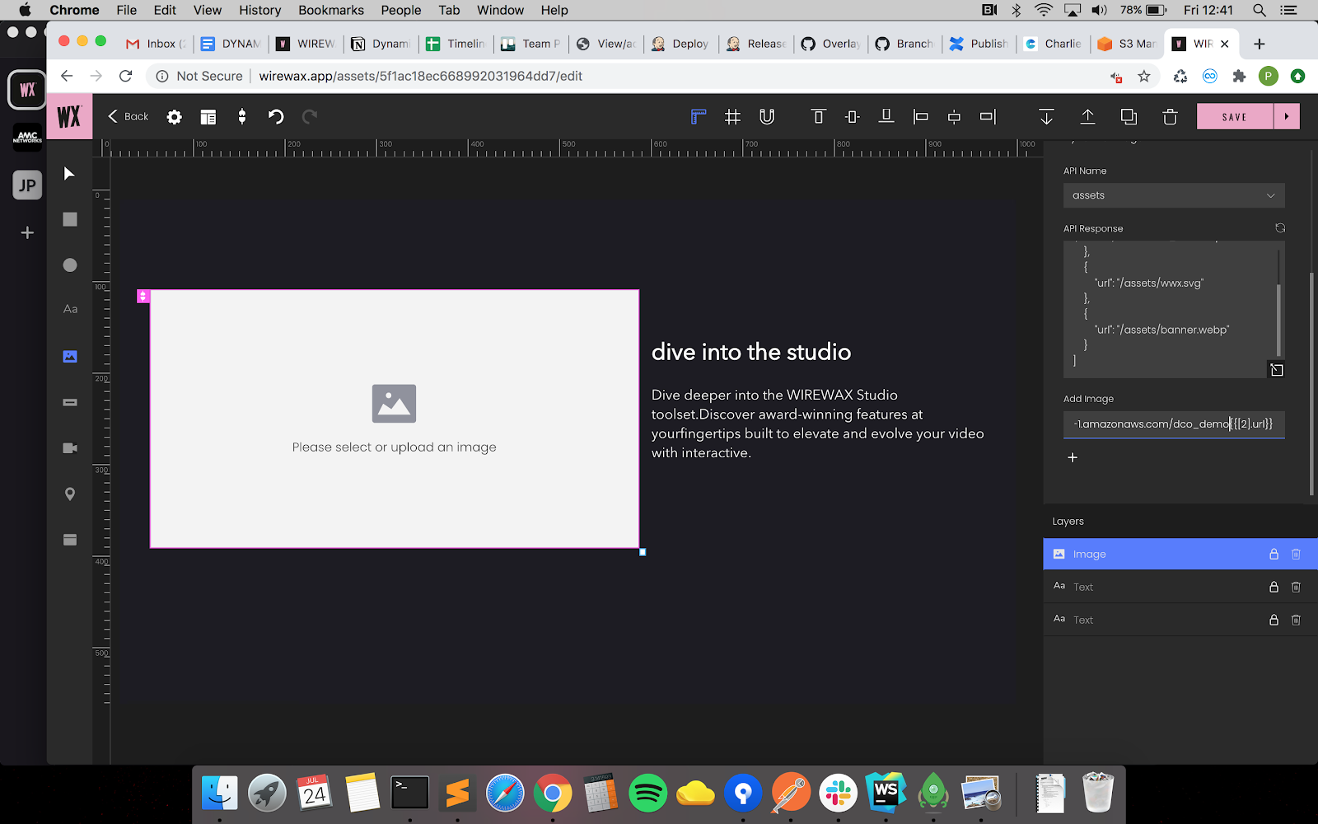Open the Bookmarks menu

(x=330, y=10)
